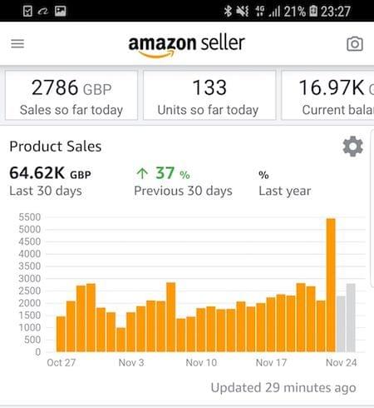Tap the tallest orange bar in chart
This screenshot has height=408, width=374.
coord(331,285)
